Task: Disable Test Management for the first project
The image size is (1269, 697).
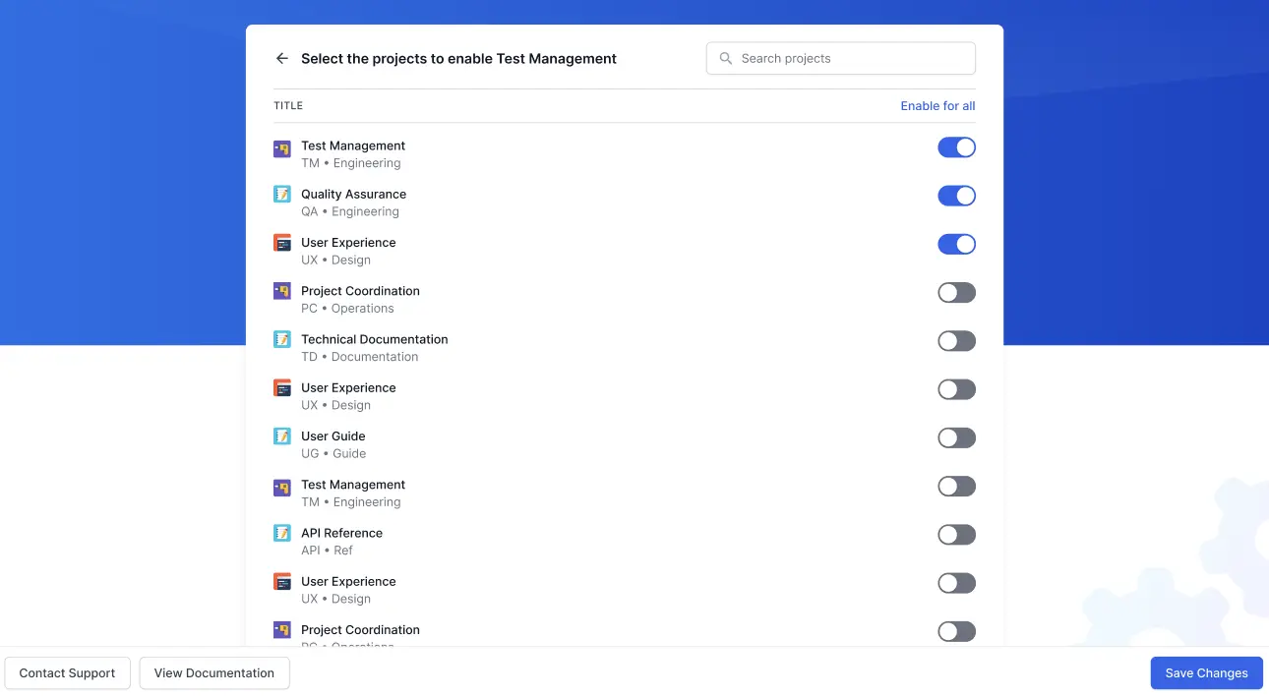Action: click(956, 146)
